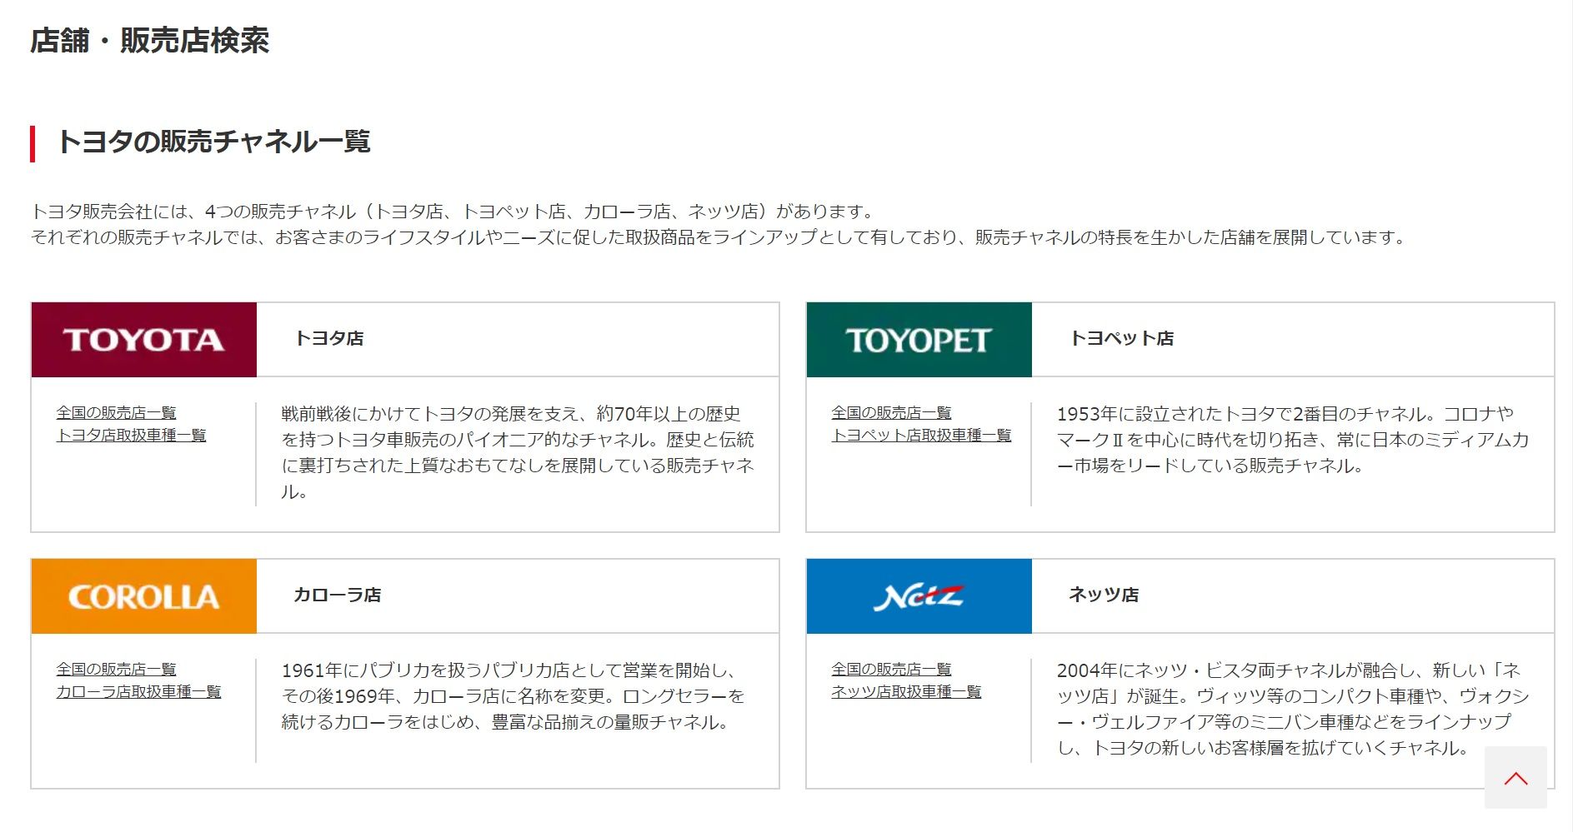Go to the ネッツ店取扱車種一覧 link
1573x832 pixels.
906,692
